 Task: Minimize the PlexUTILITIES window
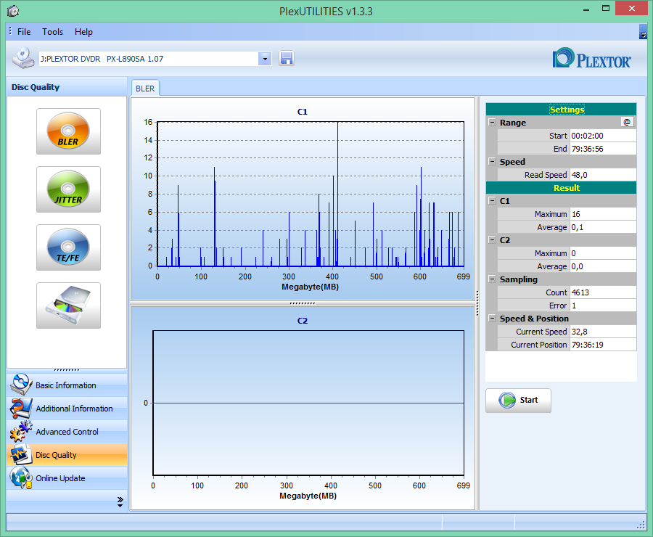(586, 9)
